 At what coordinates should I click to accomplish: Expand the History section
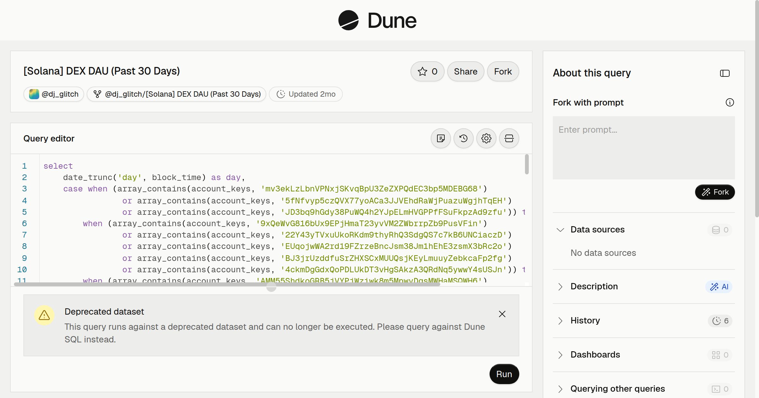(x=560, y=321)
